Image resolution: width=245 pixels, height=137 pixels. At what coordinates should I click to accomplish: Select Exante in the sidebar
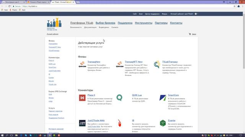(51, 78)
